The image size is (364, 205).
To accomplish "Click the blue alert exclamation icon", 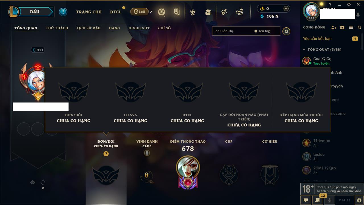I will click(x=63, y=12).
